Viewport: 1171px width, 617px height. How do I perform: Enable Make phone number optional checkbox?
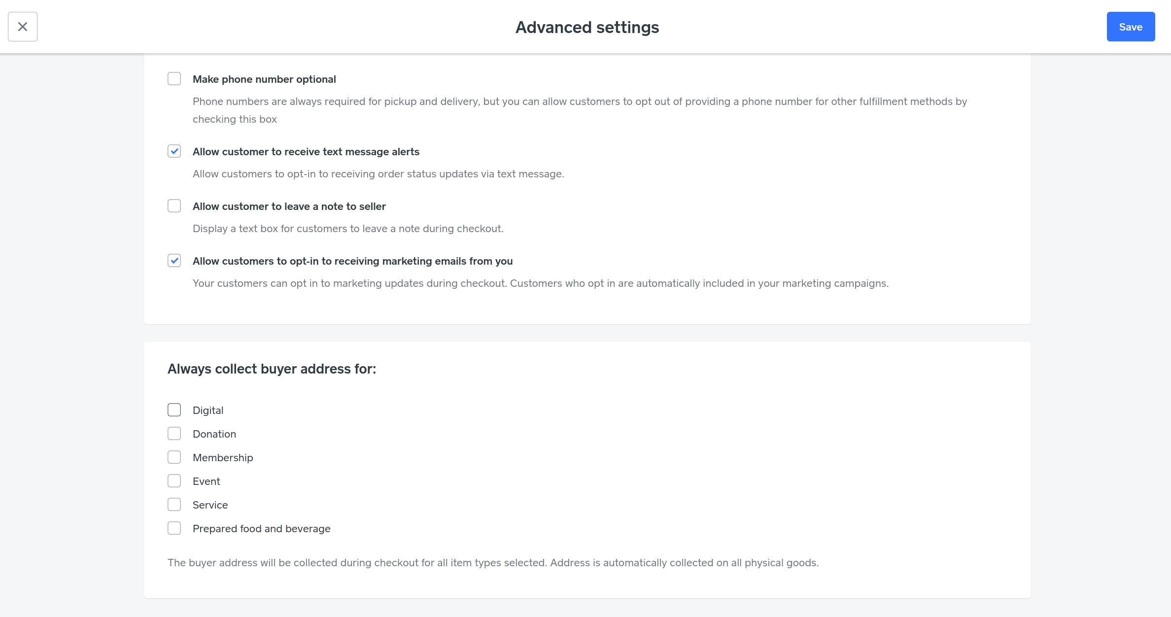point(174,79)
